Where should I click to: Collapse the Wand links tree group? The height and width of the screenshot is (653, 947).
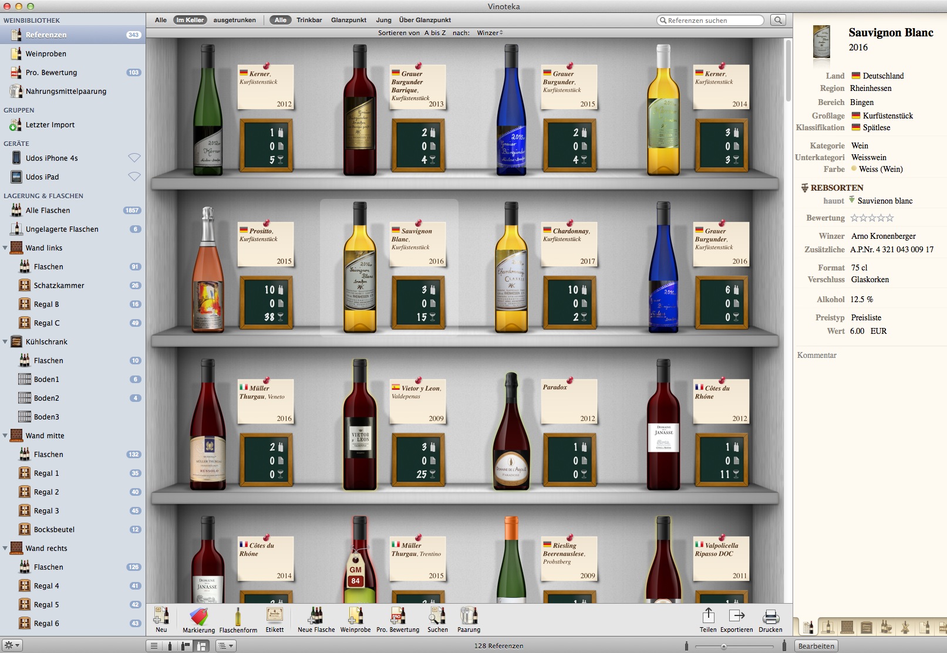5,248
